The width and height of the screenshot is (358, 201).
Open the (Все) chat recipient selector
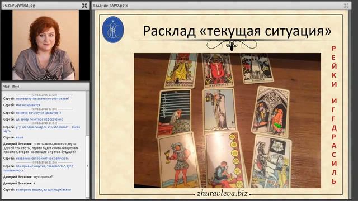(x=16, y=87)
